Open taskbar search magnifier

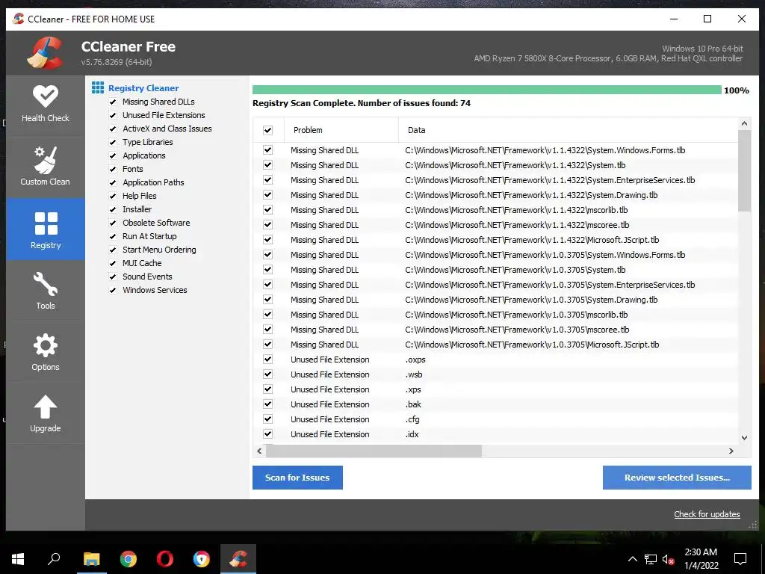tap(54, 559)
